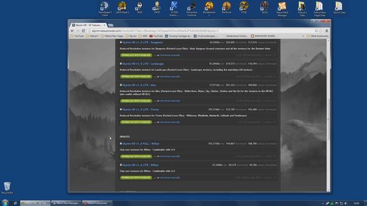Open Skyrim HD v1_5 LITE - Landscape file link
The image size is (367, 206).
coord(143,64)
